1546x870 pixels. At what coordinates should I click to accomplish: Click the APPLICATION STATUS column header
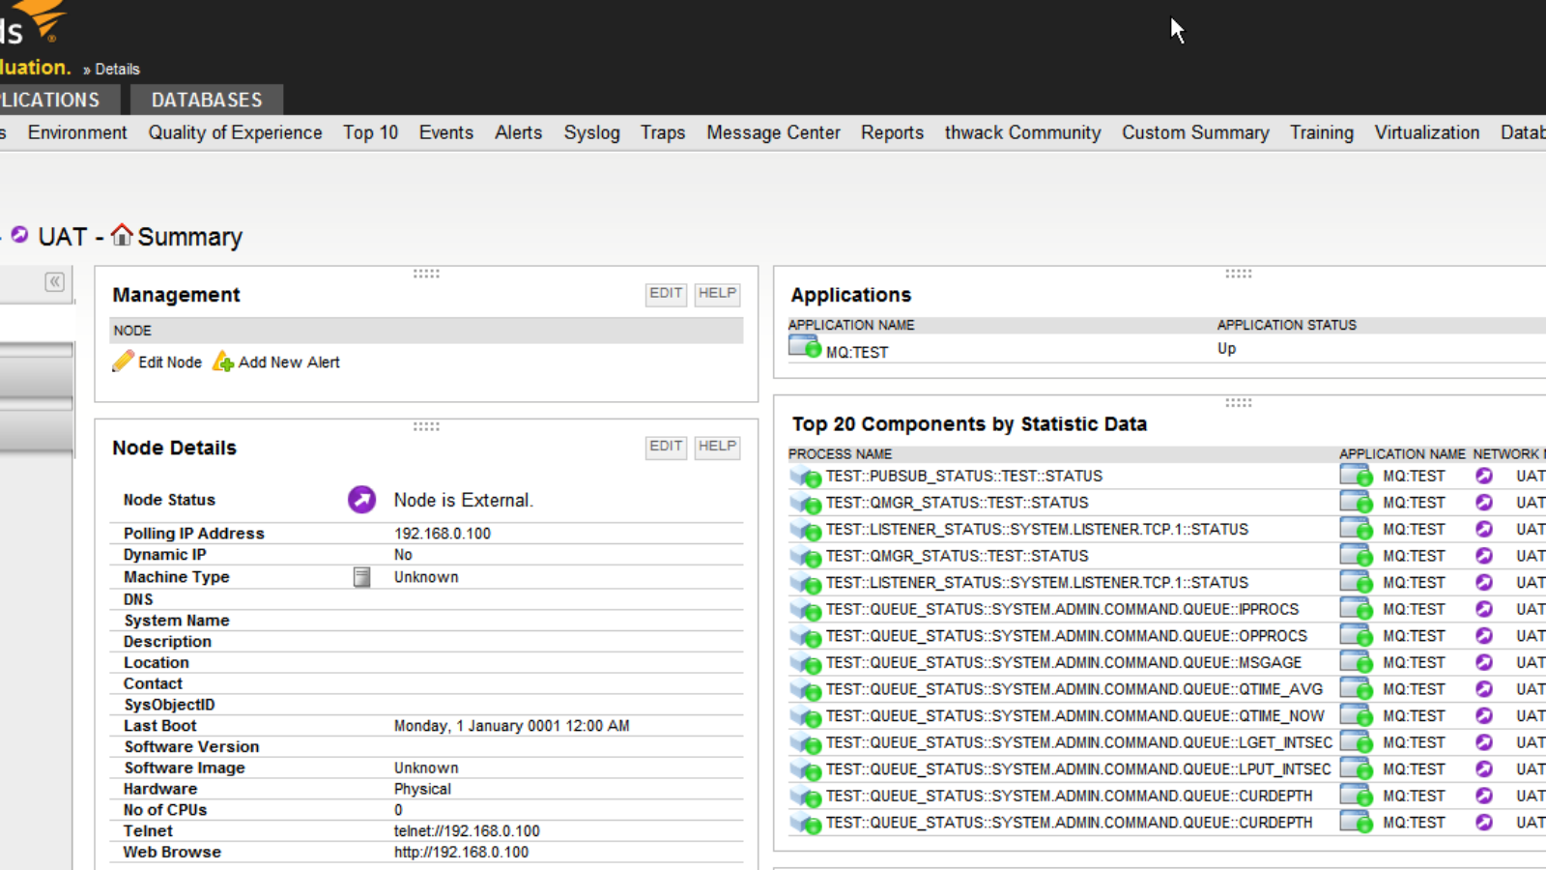pyautogui.click(x=1286, y=326)
